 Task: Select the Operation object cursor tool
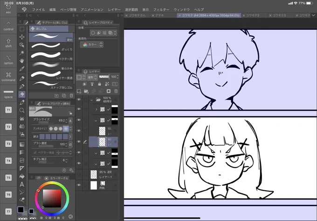22,45
